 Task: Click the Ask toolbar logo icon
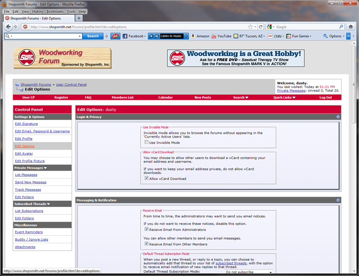116,36
